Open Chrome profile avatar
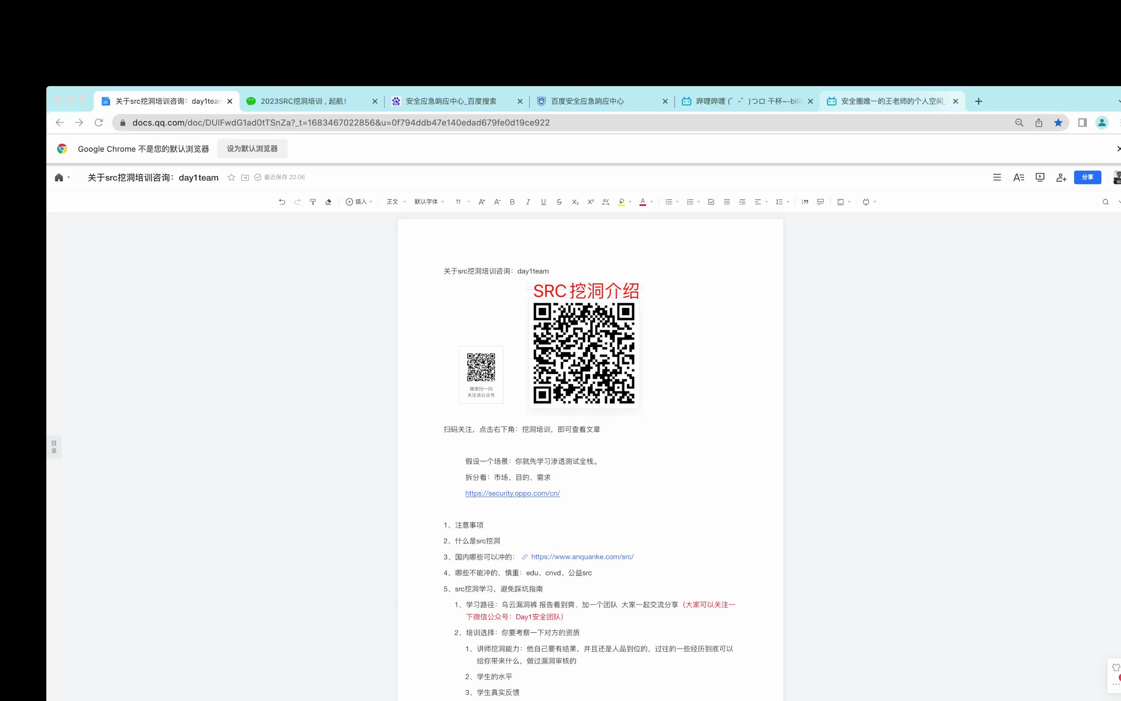 (1101, 122)
